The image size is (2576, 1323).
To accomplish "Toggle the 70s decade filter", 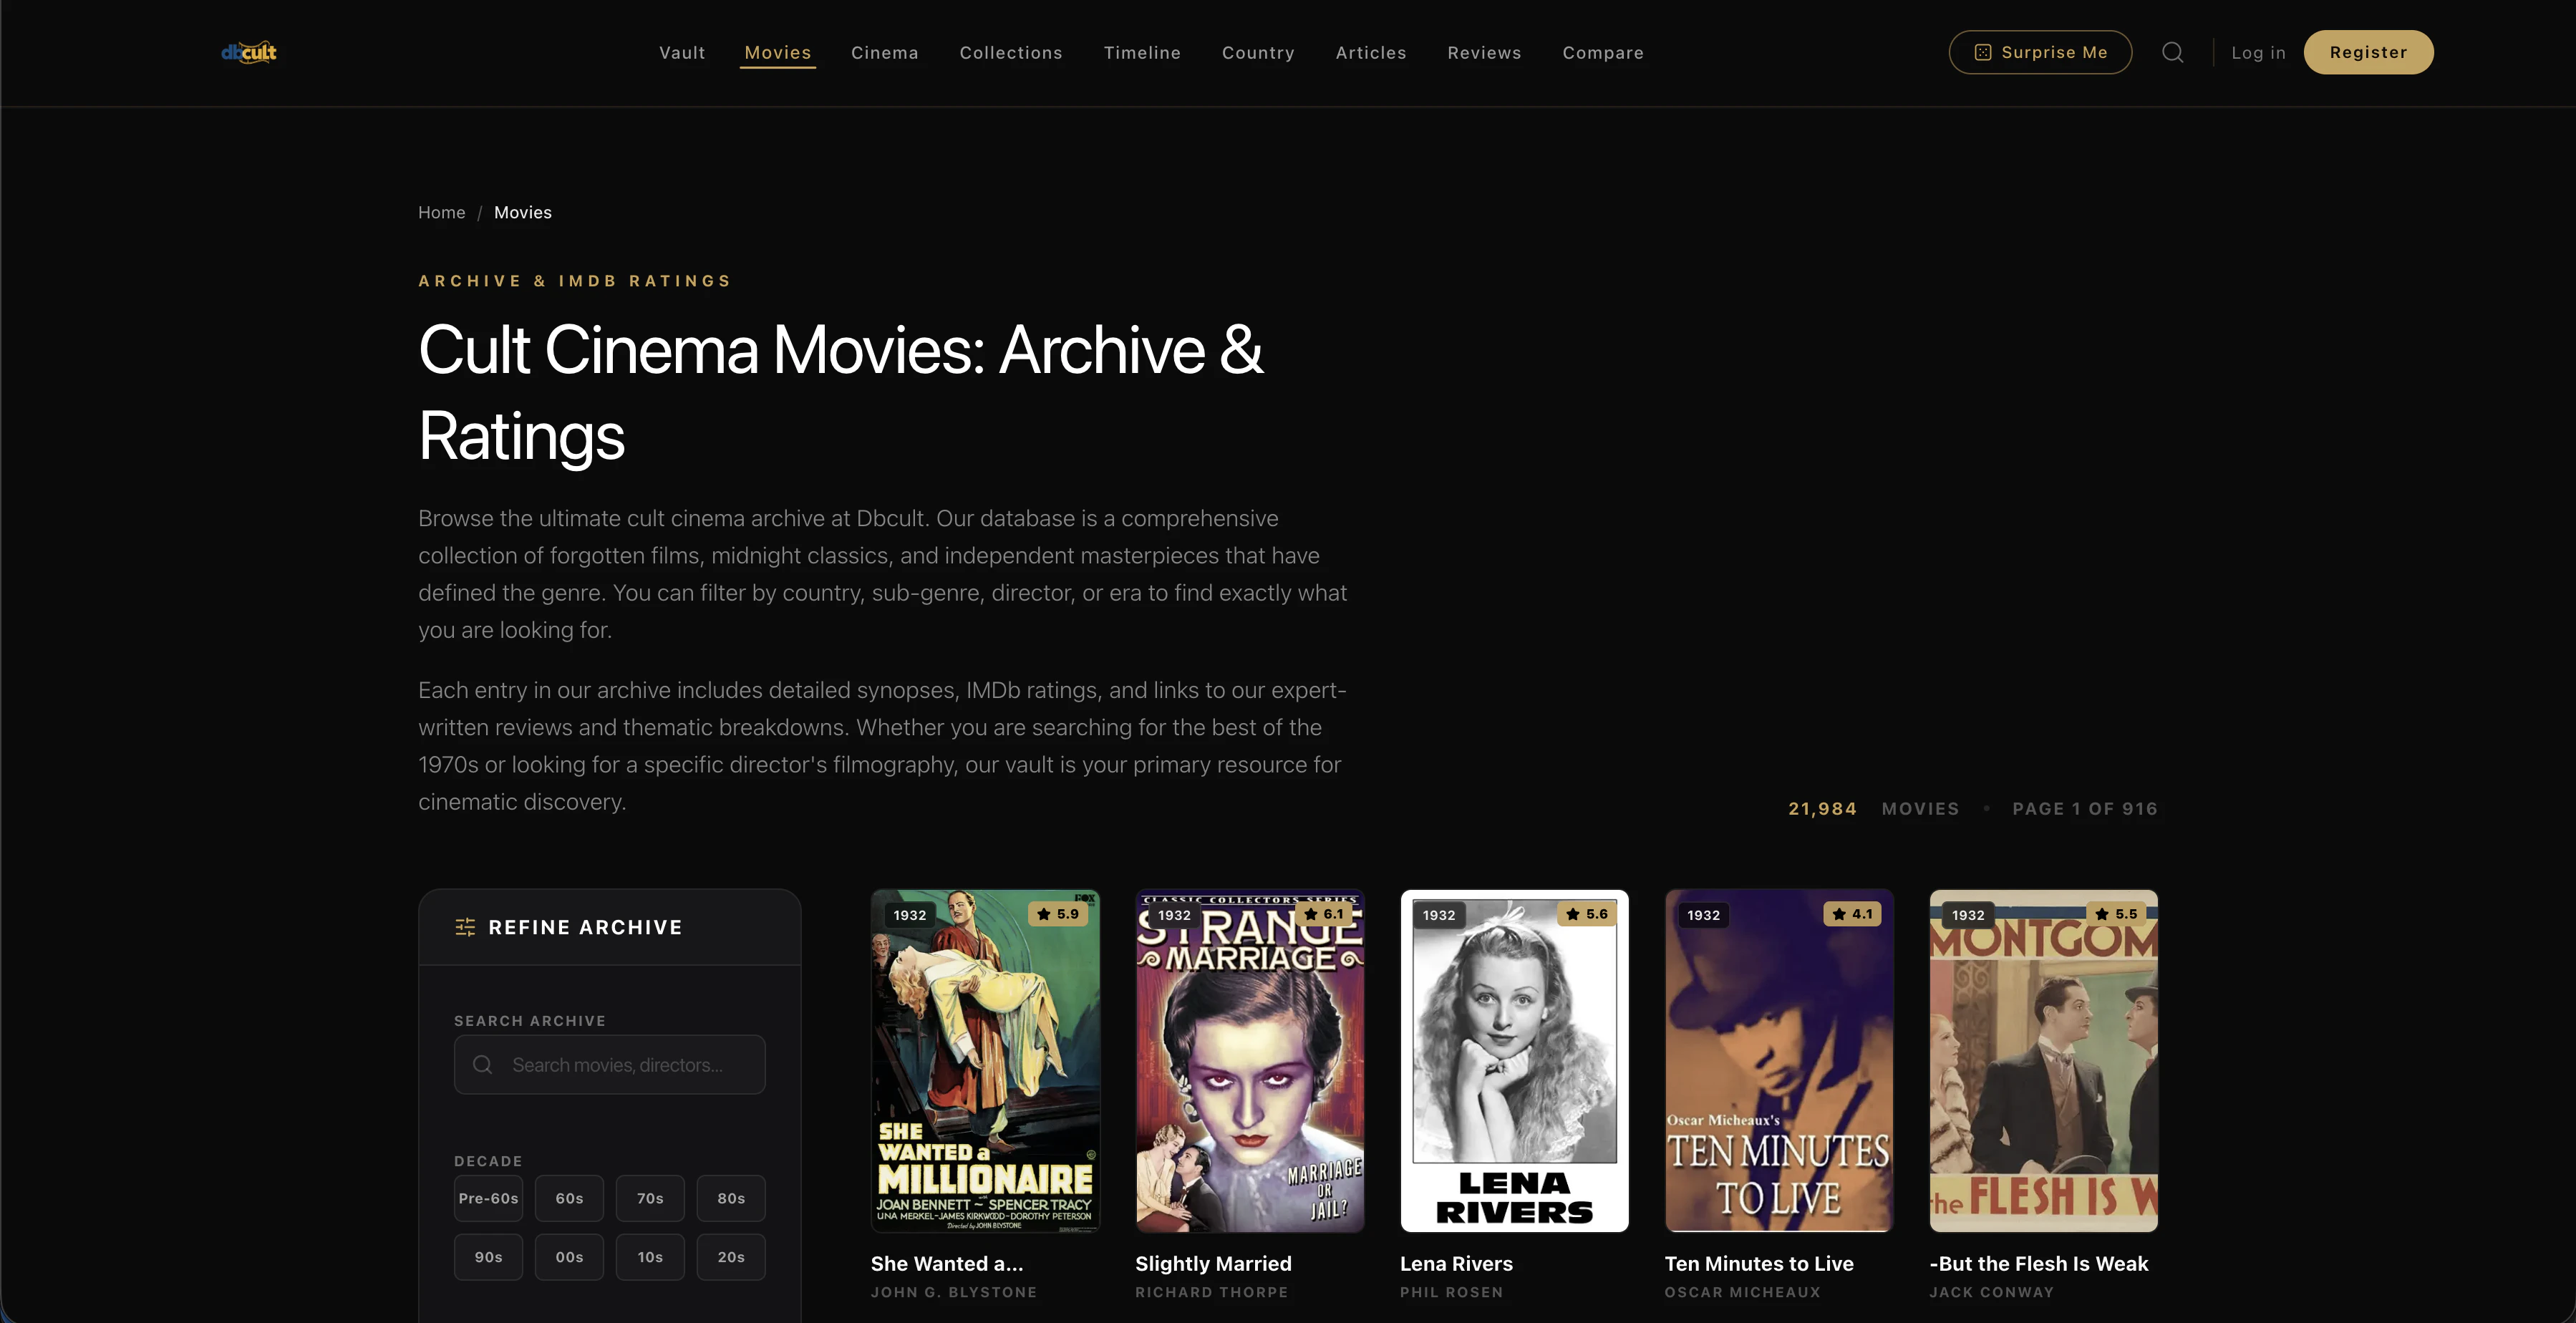I will 650,1198.
